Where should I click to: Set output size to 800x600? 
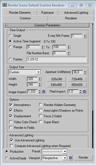77,85
